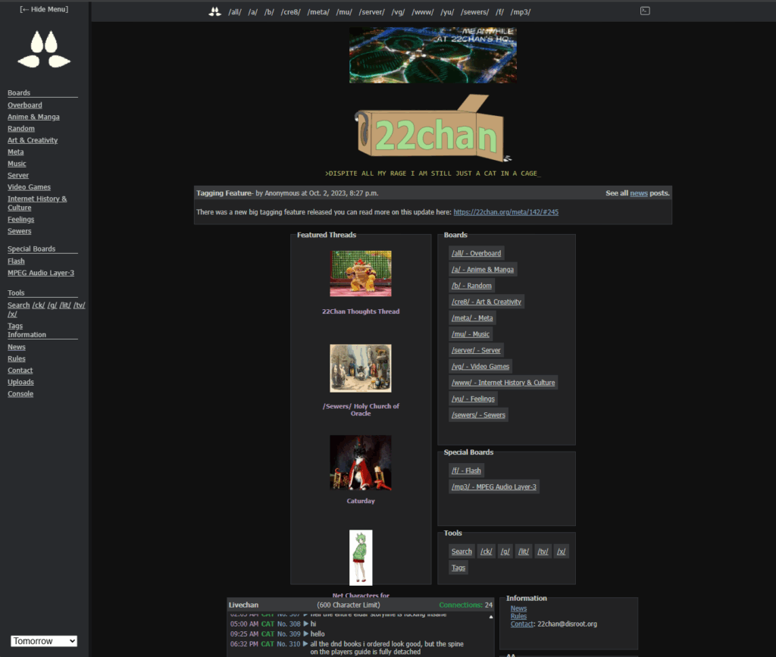The height and width of the screenshot is (657, 776).
Task: Open Contact in the sidebar
Action: pyautogui.click(x=20, y=371)
